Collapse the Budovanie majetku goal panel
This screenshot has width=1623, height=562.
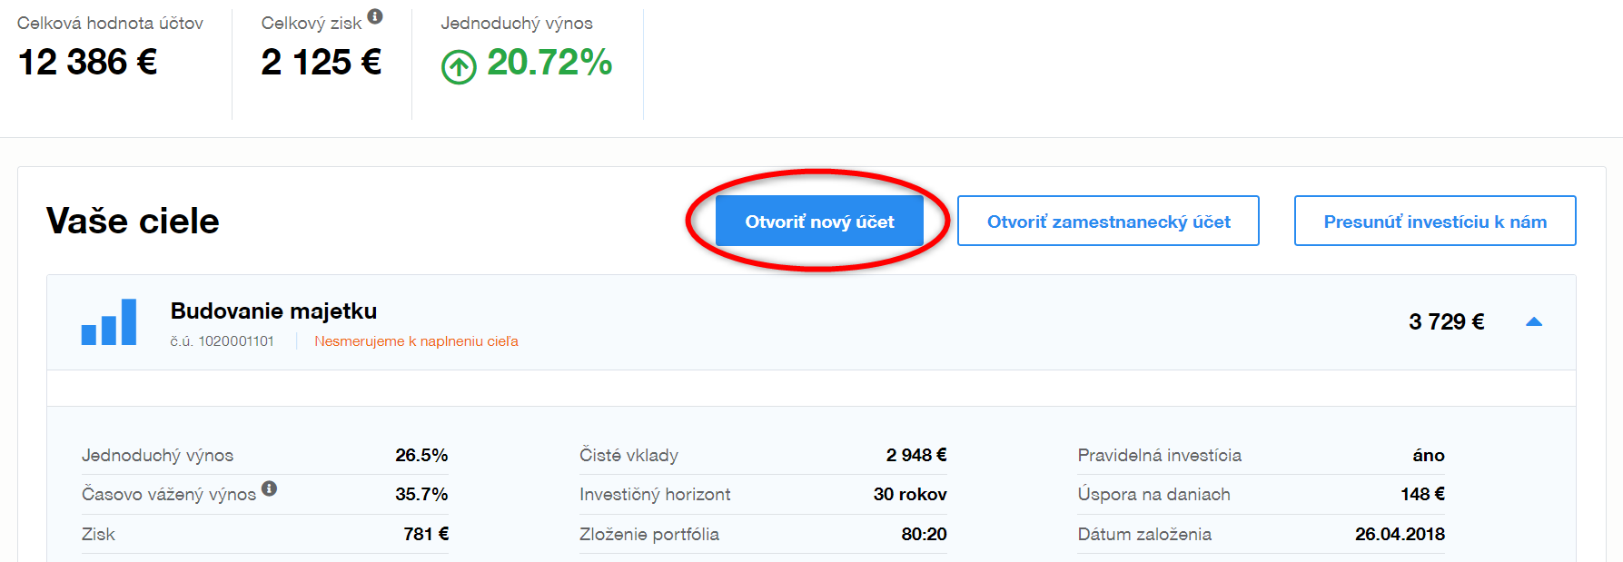click(1534, 322)
